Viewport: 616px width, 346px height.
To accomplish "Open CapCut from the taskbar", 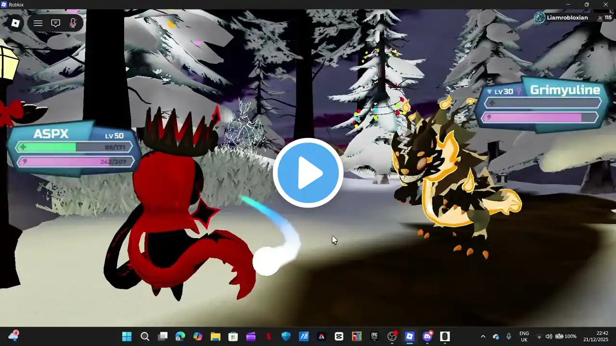I will pos(339,336).
